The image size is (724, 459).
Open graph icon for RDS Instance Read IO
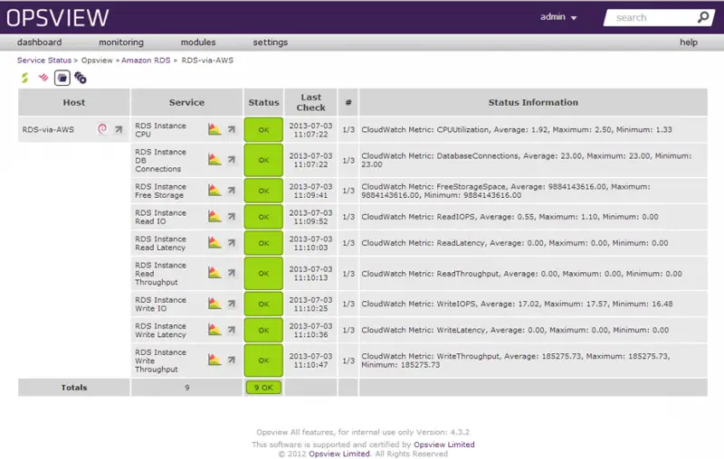(x=214, y=216)
